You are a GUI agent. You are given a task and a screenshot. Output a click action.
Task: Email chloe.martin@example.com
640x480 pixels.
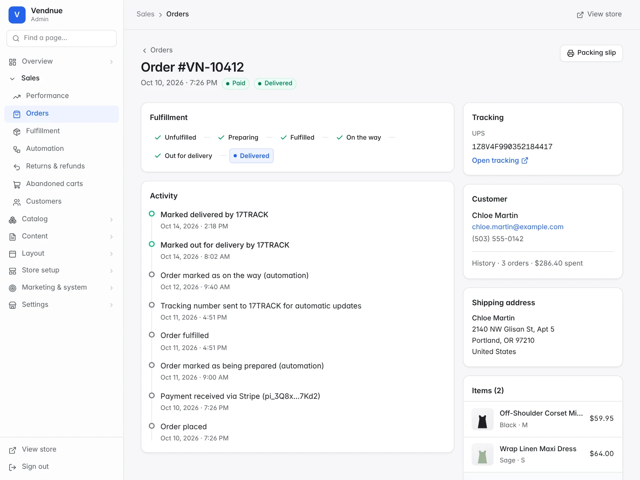518,227
